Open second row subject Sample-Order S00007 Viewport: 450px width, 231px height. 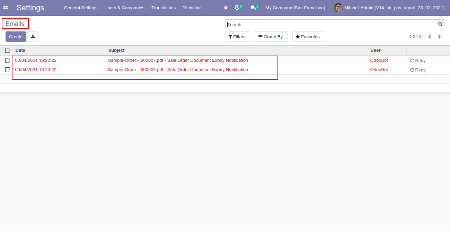click(178, 70)
